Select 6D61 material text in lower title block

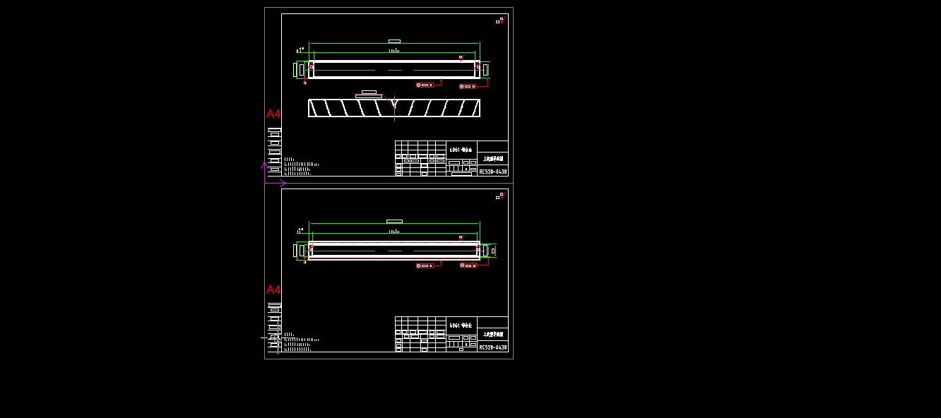[x=461, y=326]
